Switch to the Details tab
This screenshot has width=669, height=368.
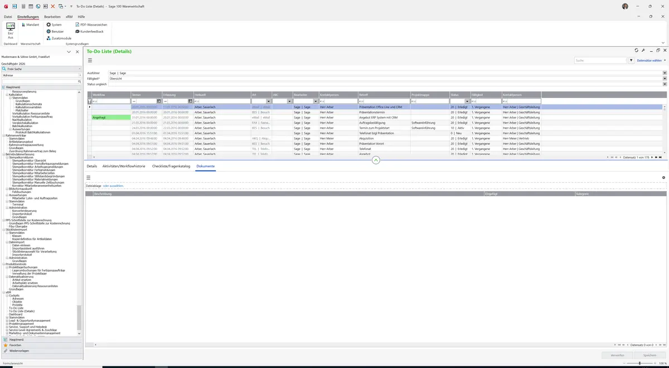coord(92,166)
